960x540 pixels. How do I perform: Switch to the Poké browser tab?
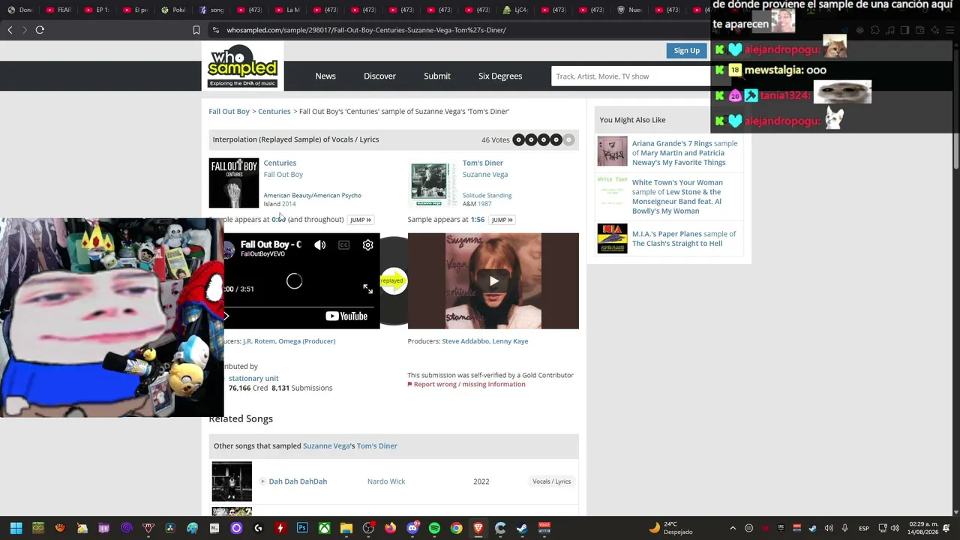click(173, 10)
